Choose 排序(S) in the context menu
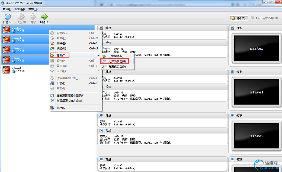 click(76, 108)
